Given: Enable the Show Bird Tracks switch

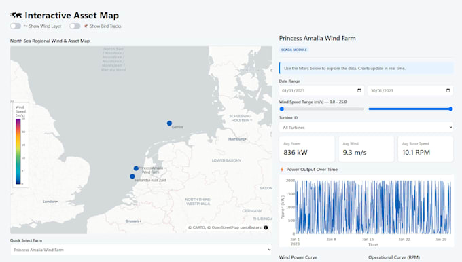Looking at the screenshot, I should (75, 26).
